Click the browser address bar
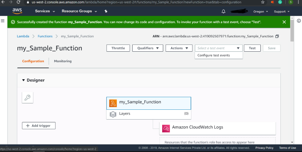Screen dimensions: 302x152 (142, 2)
